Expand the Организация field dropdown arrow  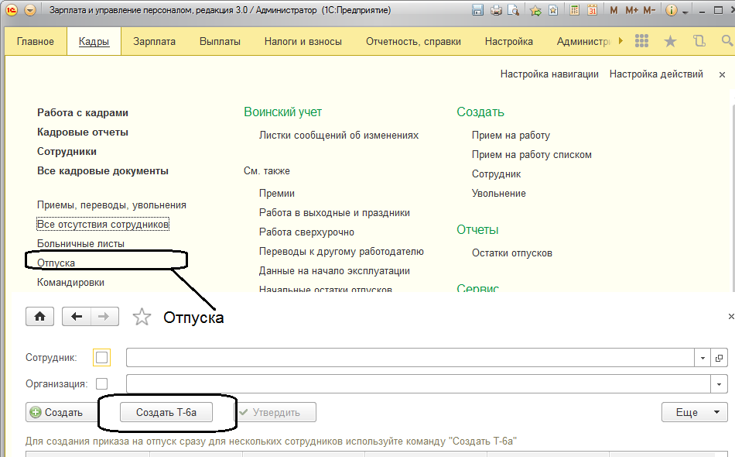(x=719, y=384)
